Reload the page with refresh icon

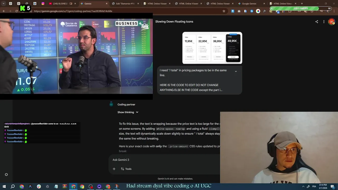tap(16, 11)
